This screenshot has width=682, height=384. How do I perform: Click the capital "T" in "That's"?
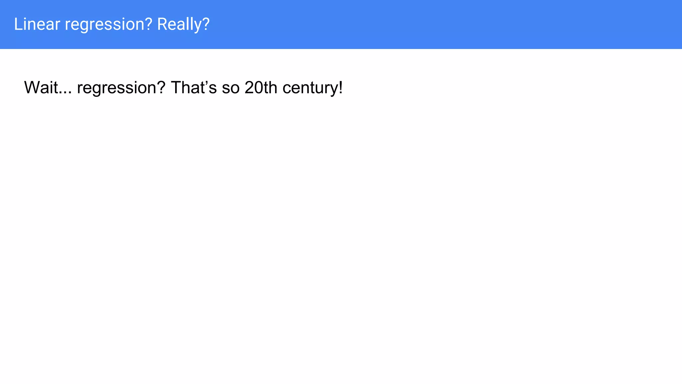click(176, 88)
